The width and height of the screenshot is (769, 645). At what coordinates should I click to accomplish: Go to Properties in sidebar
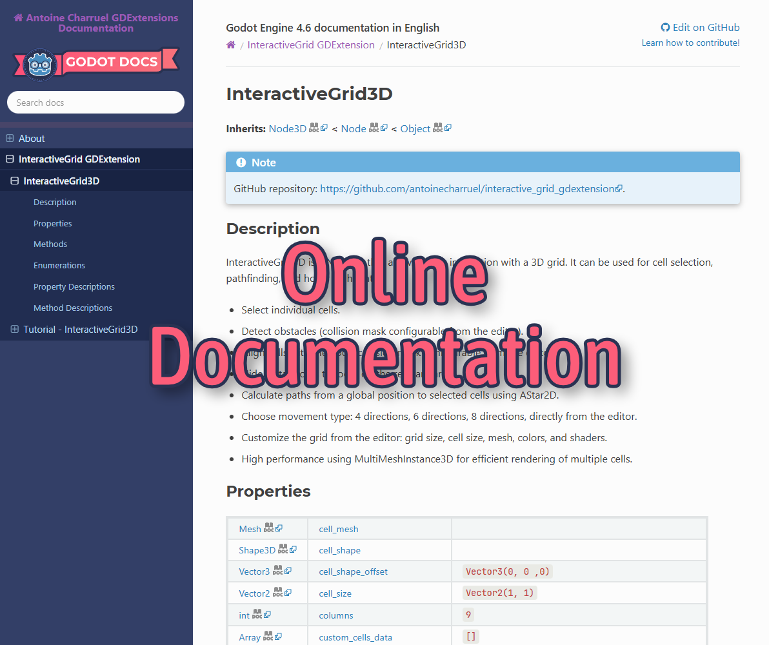click(x=52, y=223)
